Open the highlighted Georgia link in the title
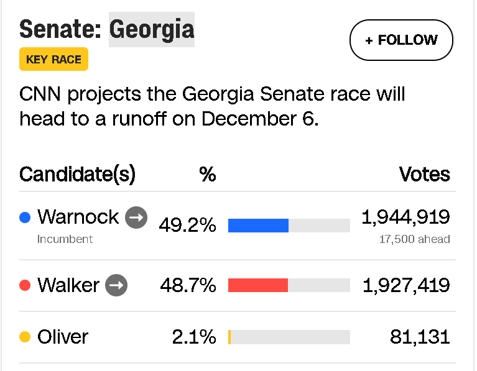 tap(152, 29)
